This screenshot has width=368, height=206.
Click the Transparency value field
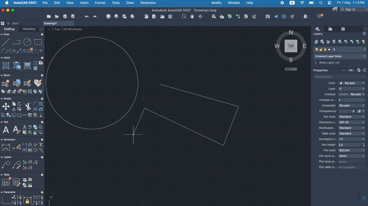[x=346, y=111]
